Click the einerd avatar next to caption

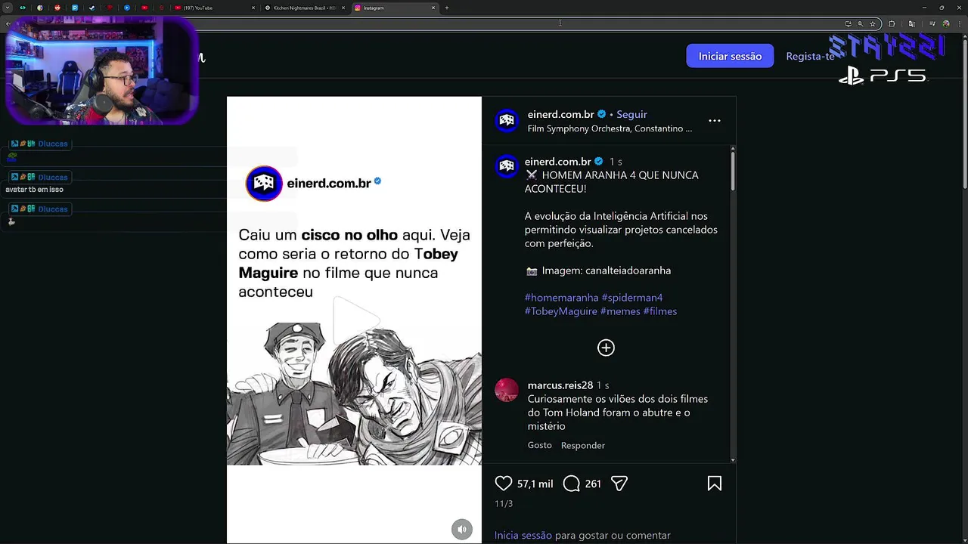click(x=507, y=165)
